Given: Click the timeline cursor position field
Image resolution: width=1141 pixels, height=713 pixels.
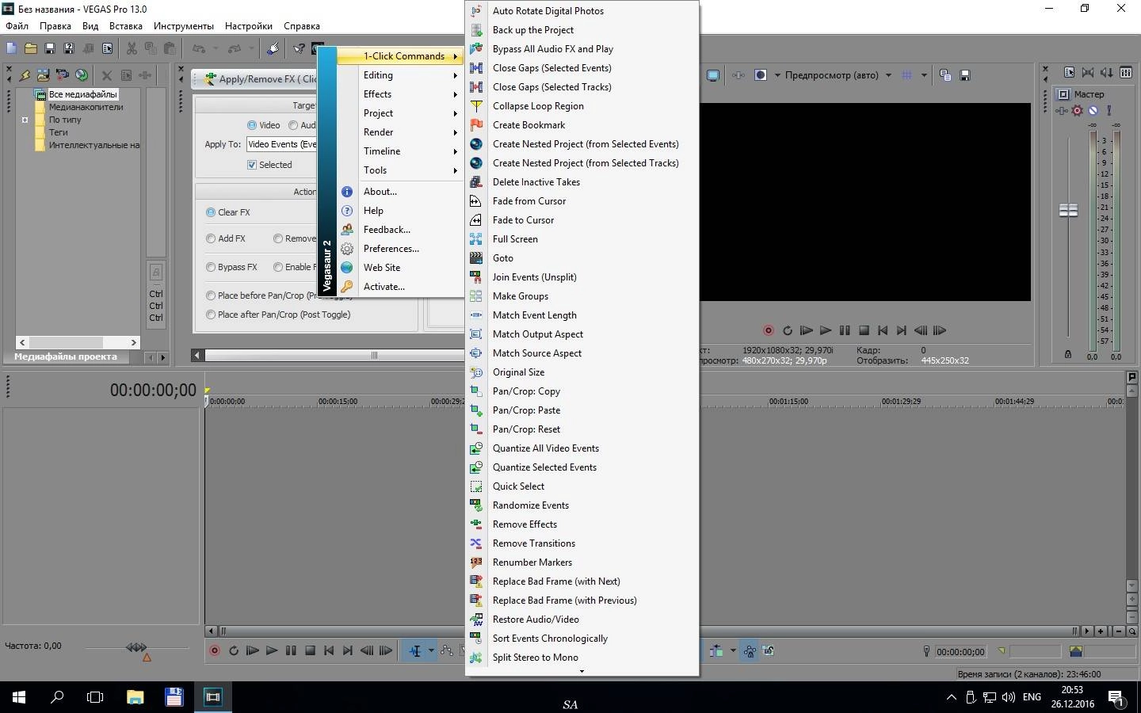Looking at the screenshot, I should (960, 652).
